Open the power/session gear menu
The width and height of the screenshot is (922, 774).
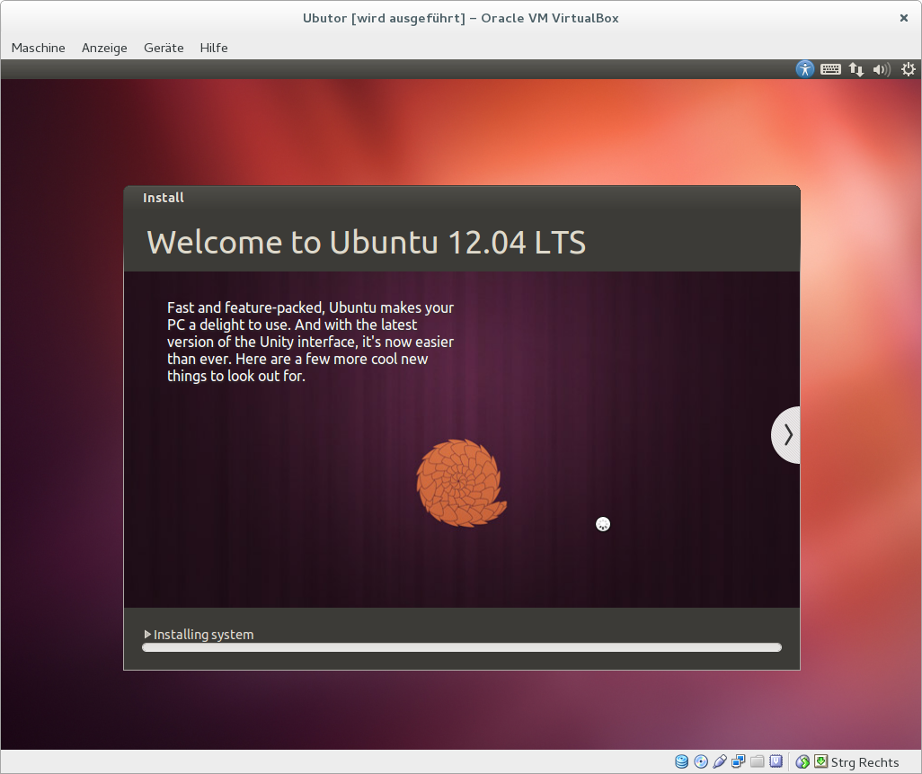pyautogui.click(x=908, y=69)
